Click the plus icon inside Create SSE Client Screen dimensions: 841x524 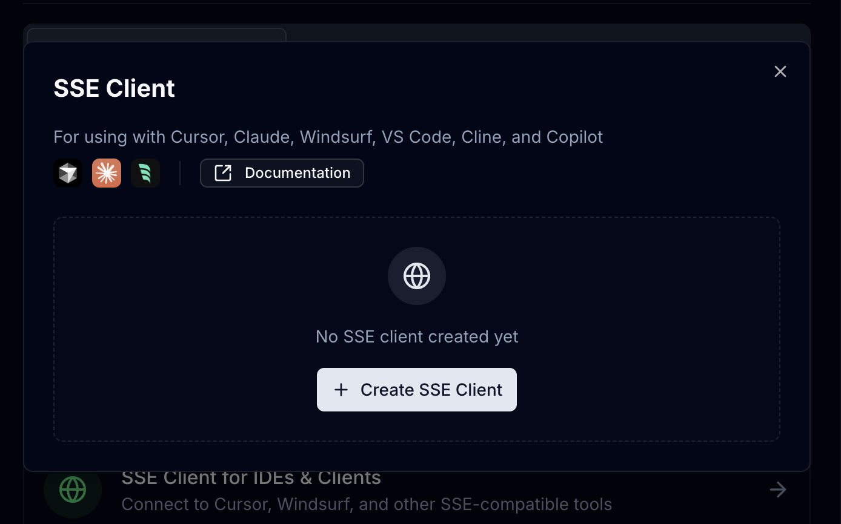point(341,390)
